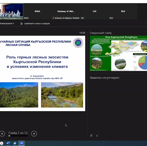Select the IUK participant tile
This screenshot has height=146, width=147.
pos(94,11)
